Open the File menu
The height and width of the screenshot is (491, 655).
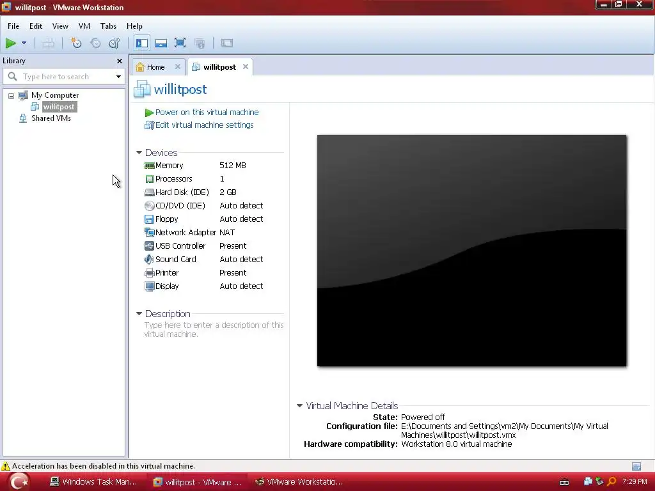click(13, 26)
